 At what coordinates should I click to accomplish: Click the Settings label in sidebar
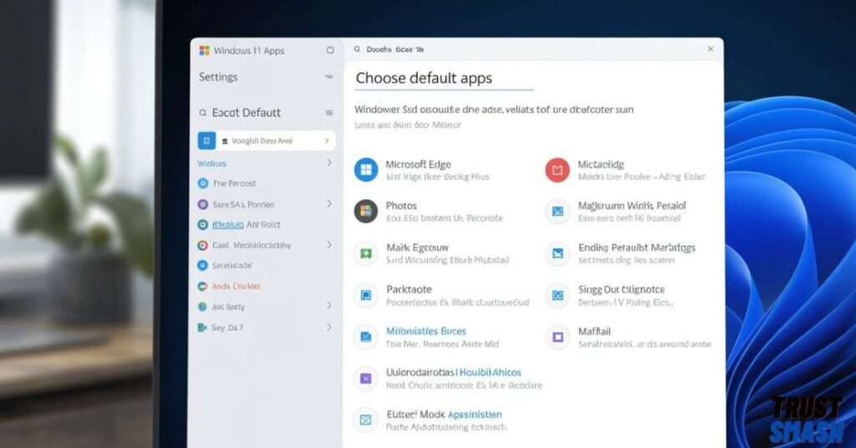point(218,77)
